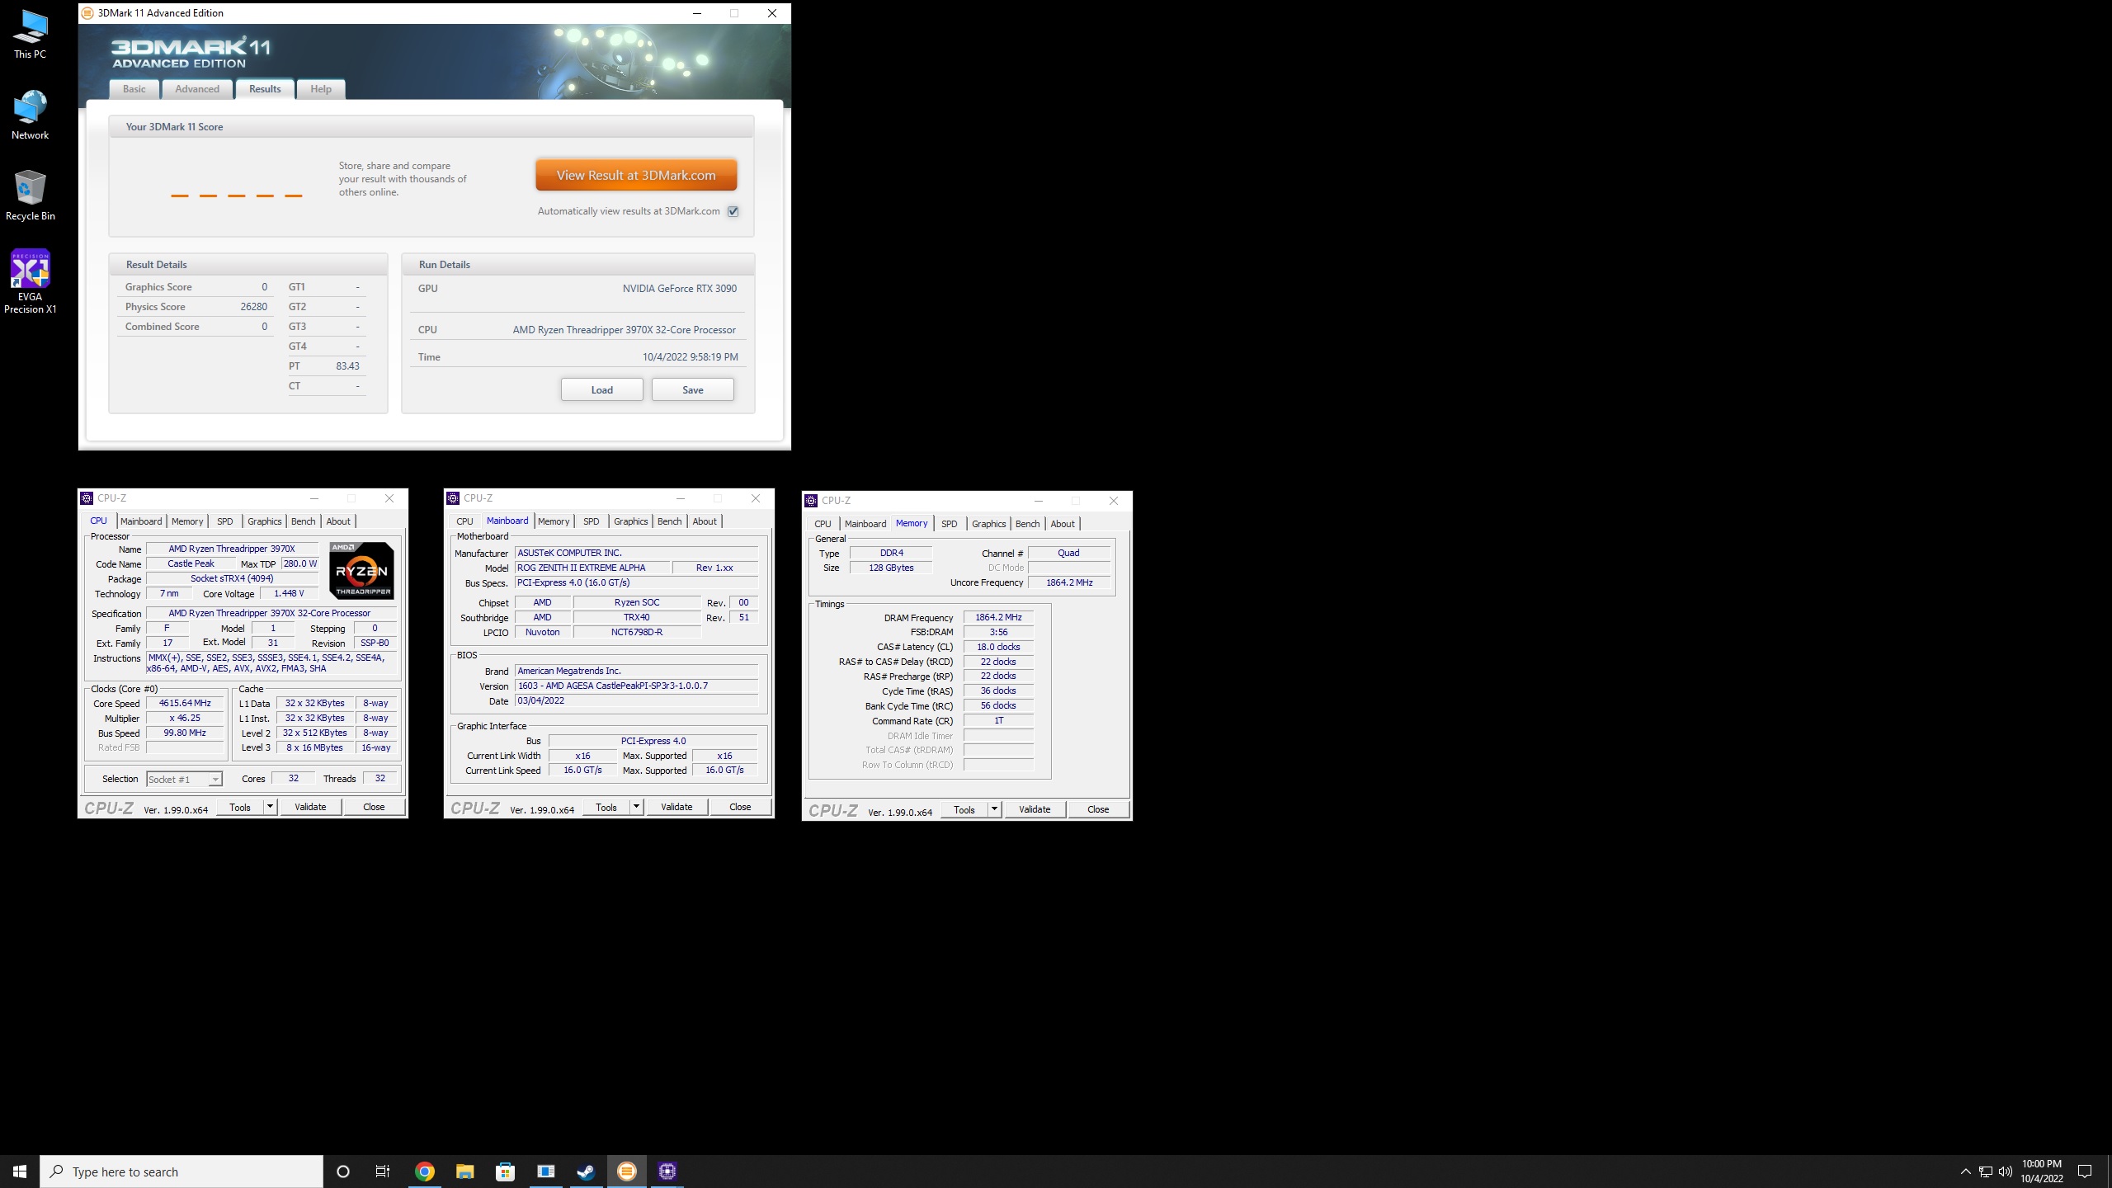Open Bench tab in first CPU-Z window
Image resolution: width=2112 pixels, height=1188 pixels.
coord(304,521)
